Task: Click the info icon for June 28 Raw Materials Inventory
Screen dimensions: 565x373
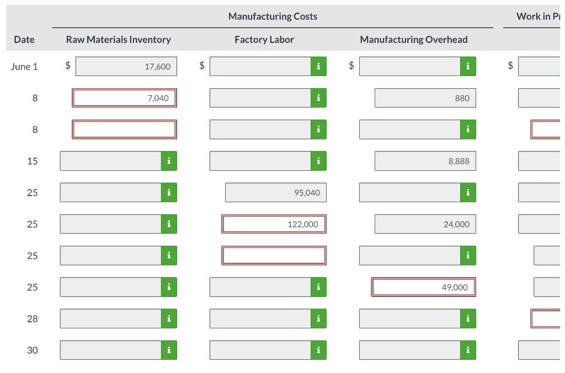Action: pos(169,318)
